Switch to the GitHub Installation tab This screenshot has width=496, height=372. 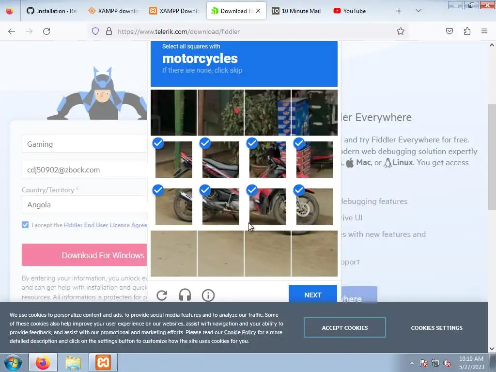pyautogui.click(x=51, y=11)
